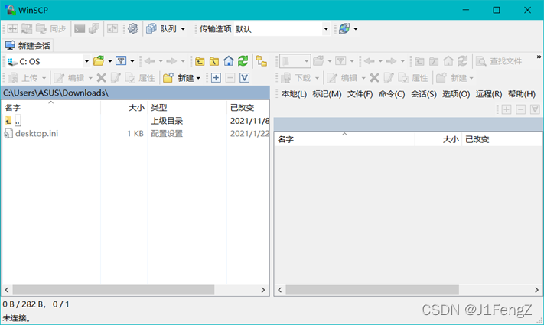Image resolution: width=544 pixels, height=325 pixels.
Task: Click the 上传 upload button
Action: pyautogui.click(x=24, y=78)
